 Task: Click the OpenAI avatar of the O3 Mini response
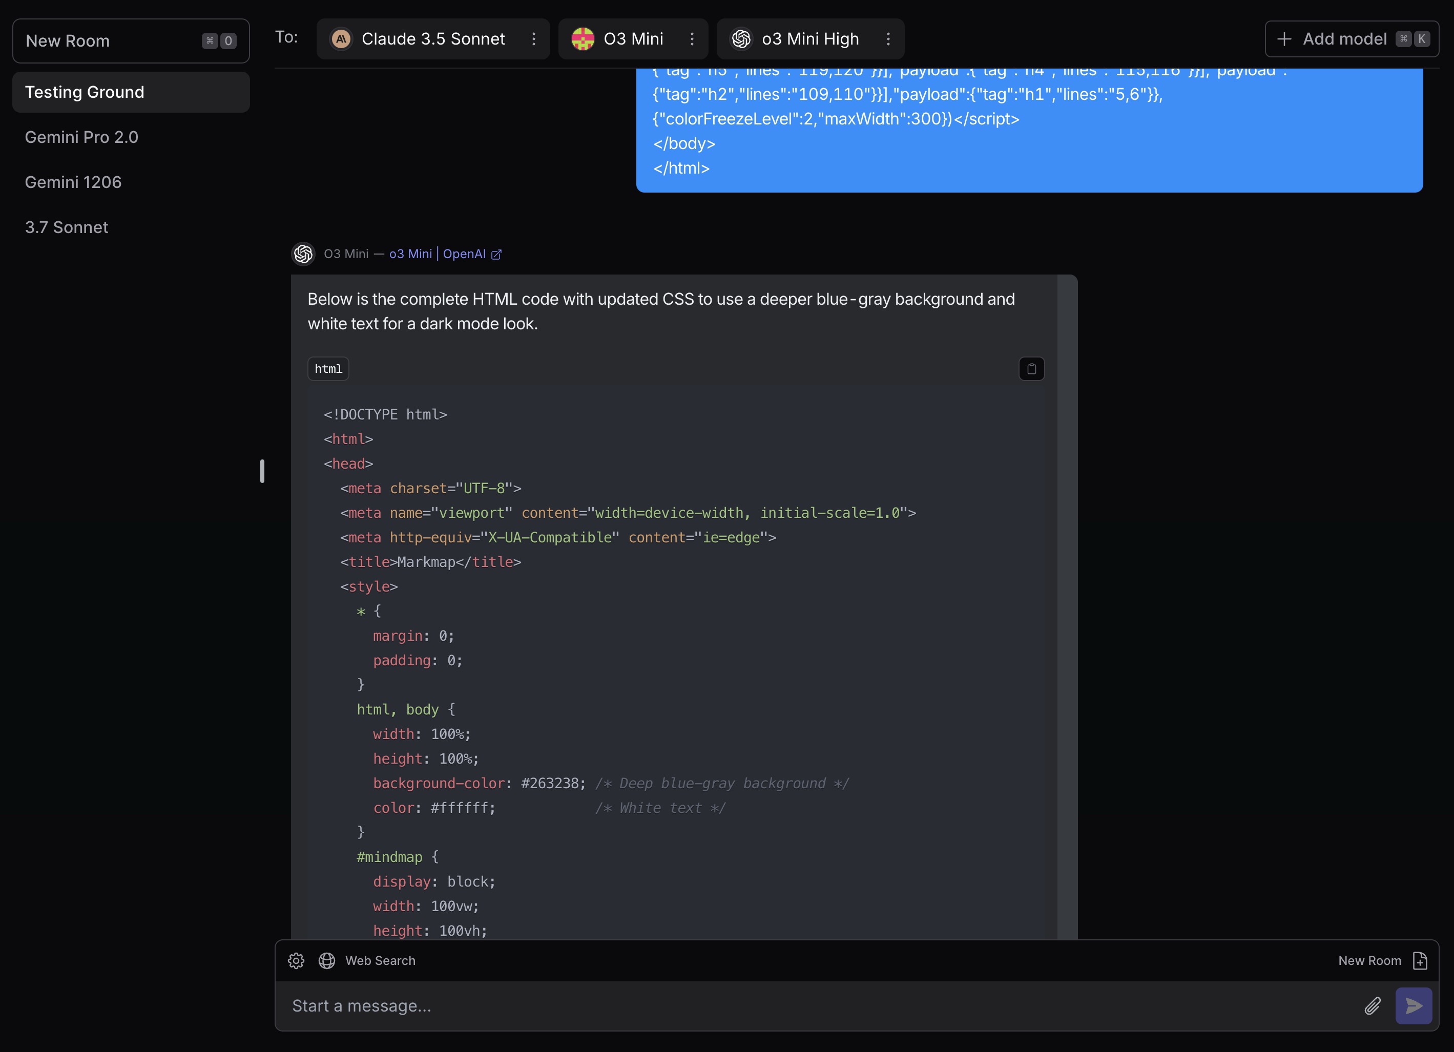point(303,254)
